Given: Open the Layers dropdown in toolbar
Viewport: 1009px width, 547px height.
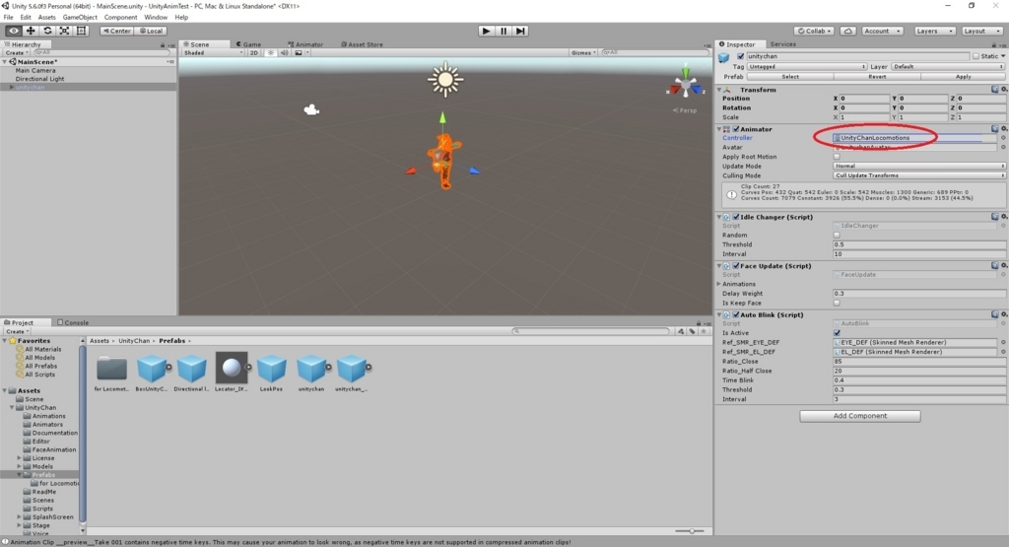Looking at the screenshot, I should 934,31.
